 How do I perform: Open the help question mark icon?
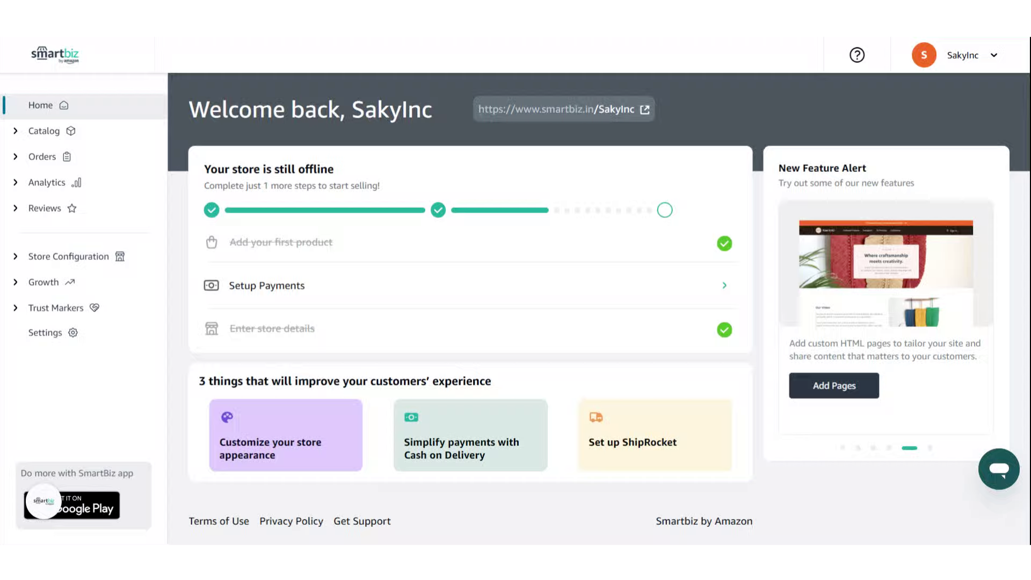[857, 55]
